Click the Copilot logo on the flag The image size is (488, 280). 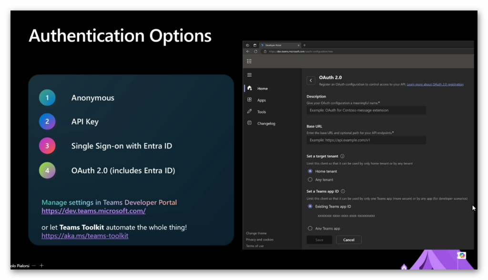click(x=462, y=255)
